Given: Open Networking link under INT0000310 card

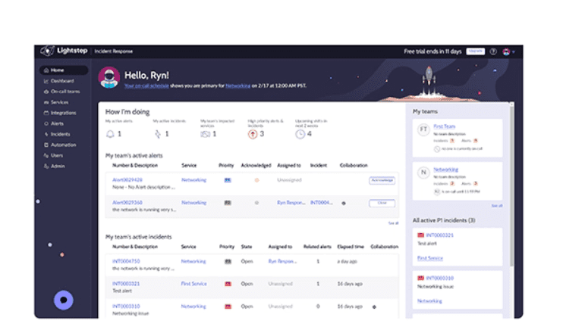Looking at the screenshot, I should pos(429,301).
